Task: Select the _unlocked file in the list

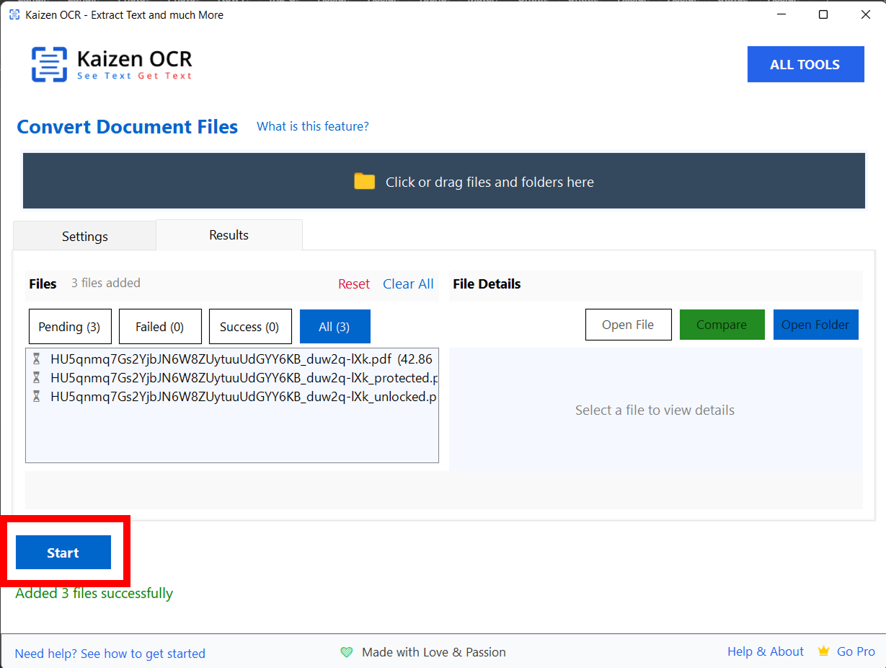Action: 243,397
